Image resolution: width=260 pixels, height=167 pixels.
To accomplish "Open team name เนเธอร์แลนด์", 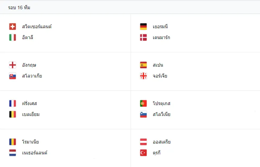I will [35, 153].
